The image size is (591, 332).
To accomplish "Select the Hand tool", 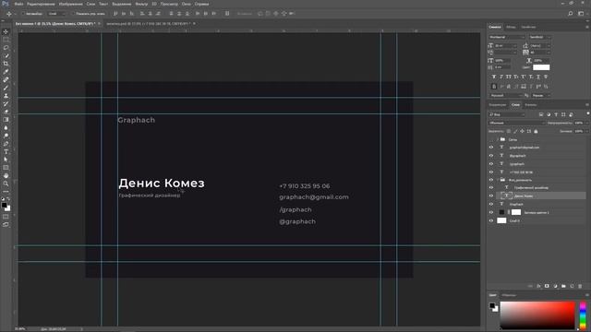I will 6,176.
